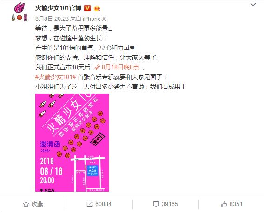Click the crown membership badge icon

click(97, 8)
